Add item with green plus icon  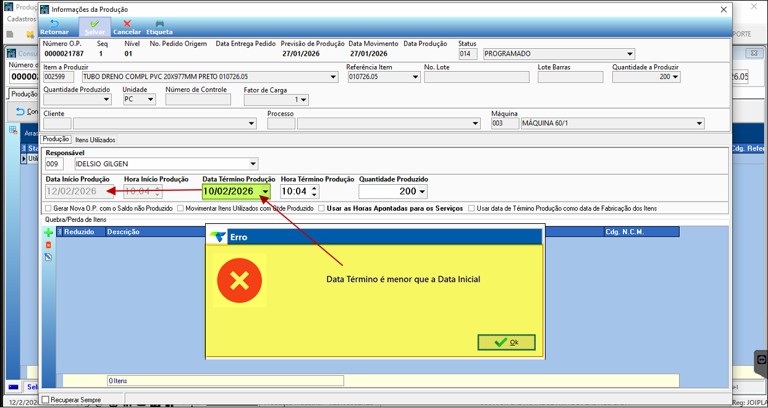point(48,233)
